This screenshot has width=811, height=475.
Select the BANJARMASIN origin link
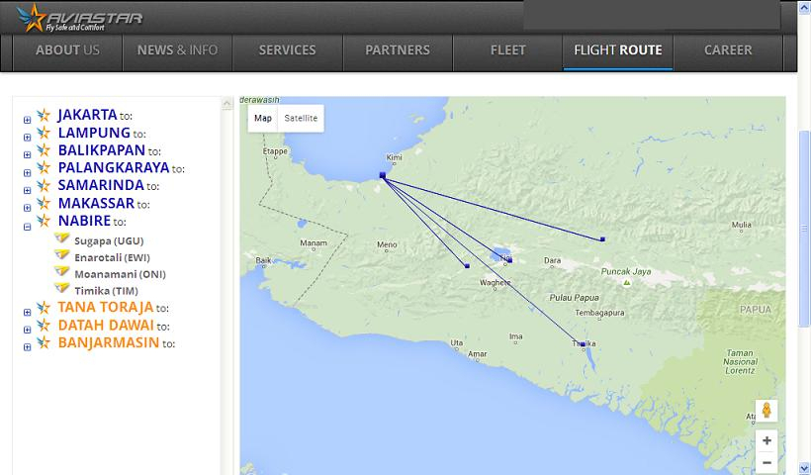(109, 342)
